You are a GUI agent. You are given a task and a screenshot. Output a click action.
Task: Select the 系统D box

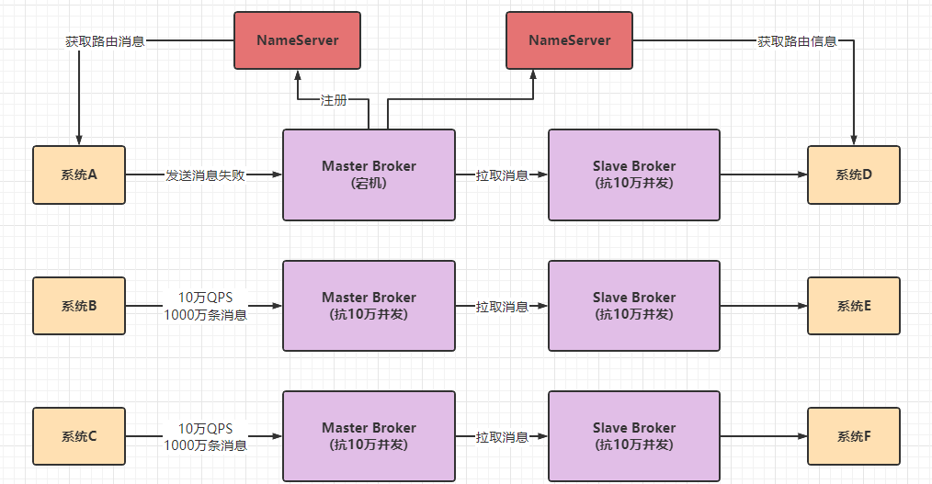click(x=854, y=175)
